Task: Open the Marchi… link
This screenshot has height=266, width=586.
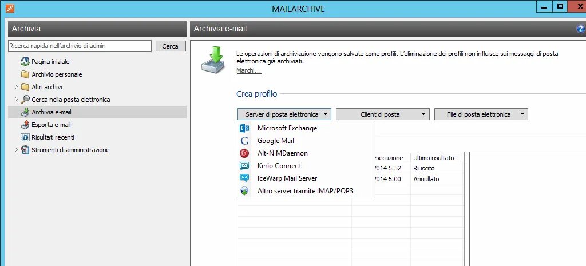Action: click(249, 70)
